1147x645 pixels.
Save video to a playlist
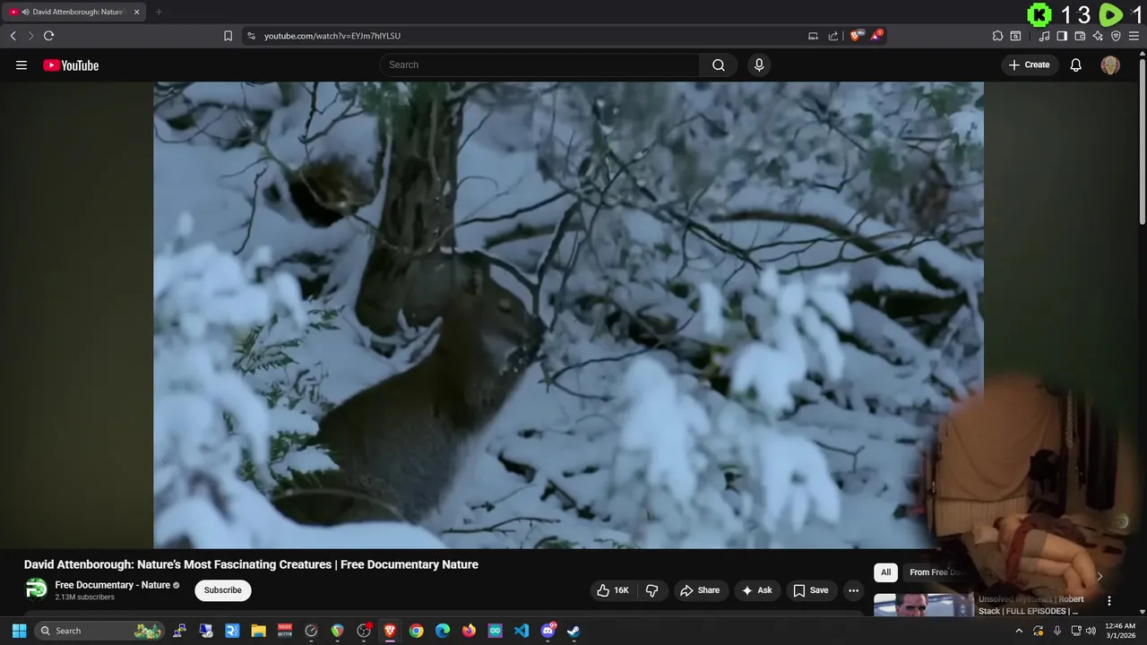811,590
